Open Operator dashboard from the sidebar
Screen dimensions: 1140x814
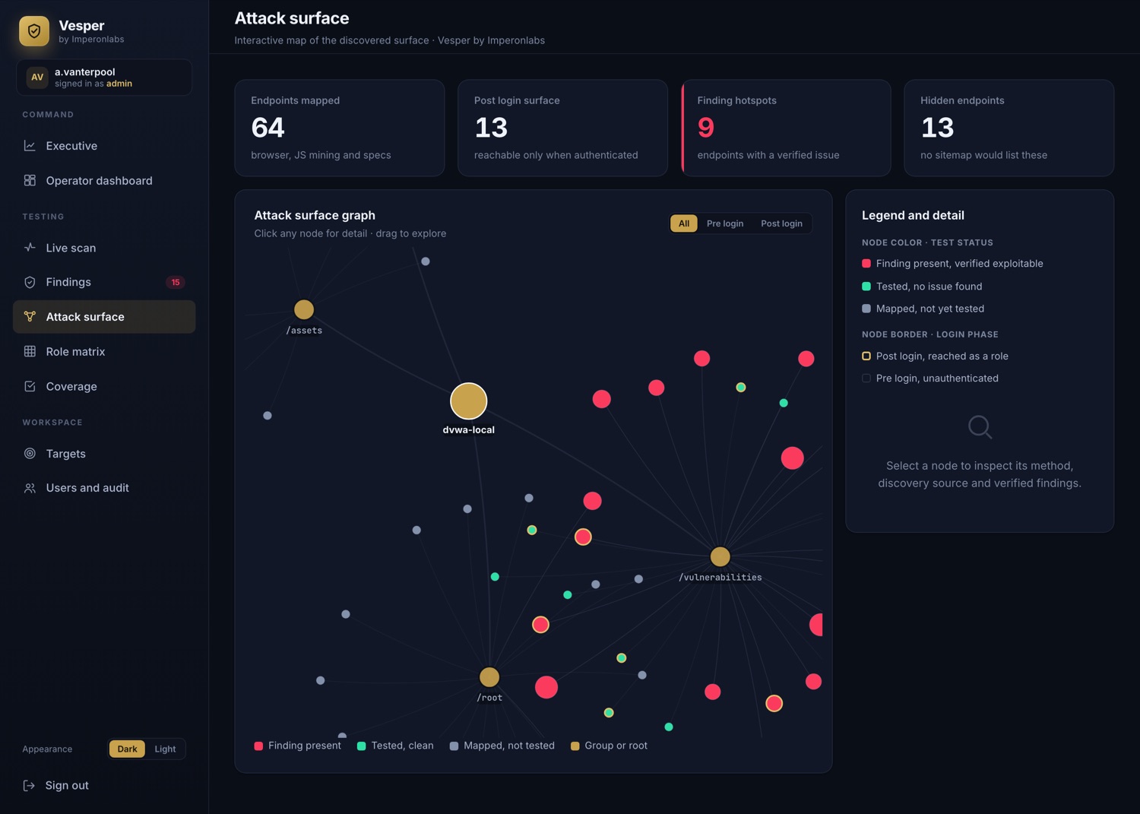click(x=104, y=181)
